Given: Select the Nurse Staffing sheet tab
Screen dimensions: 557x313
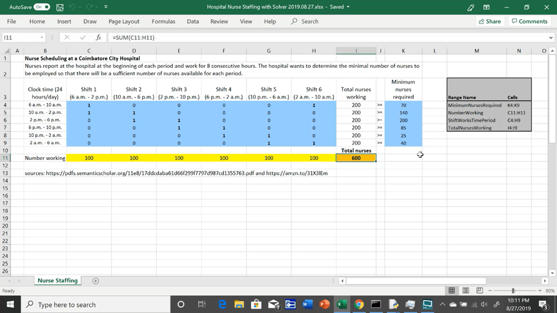Looking at the screenshot, I should pos(57,281).
